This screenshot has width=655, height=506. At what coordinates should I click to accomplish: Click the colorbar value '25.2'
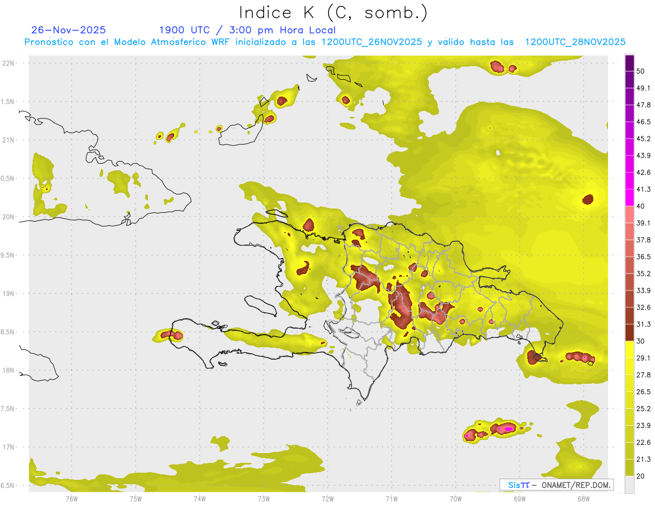coord(644,408)
